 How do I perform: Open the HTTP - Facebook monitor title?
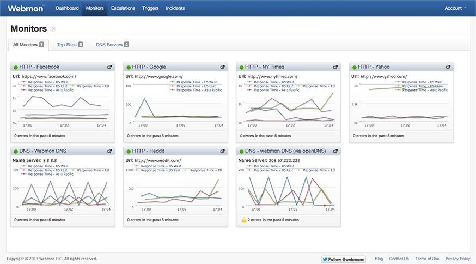[39, 67]
